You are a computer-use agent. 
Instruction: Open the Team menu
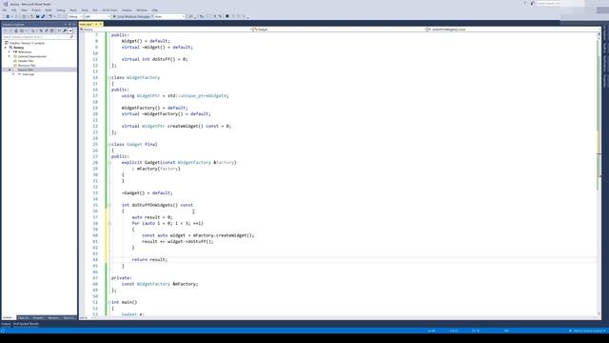(73, 10)
